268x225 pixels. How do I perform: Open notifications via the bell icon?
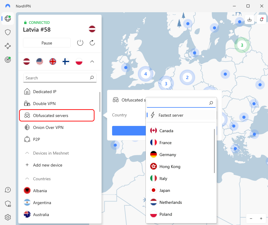pos(261,19)
